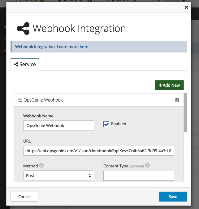Click the Add New webhook button

point(169,85)
